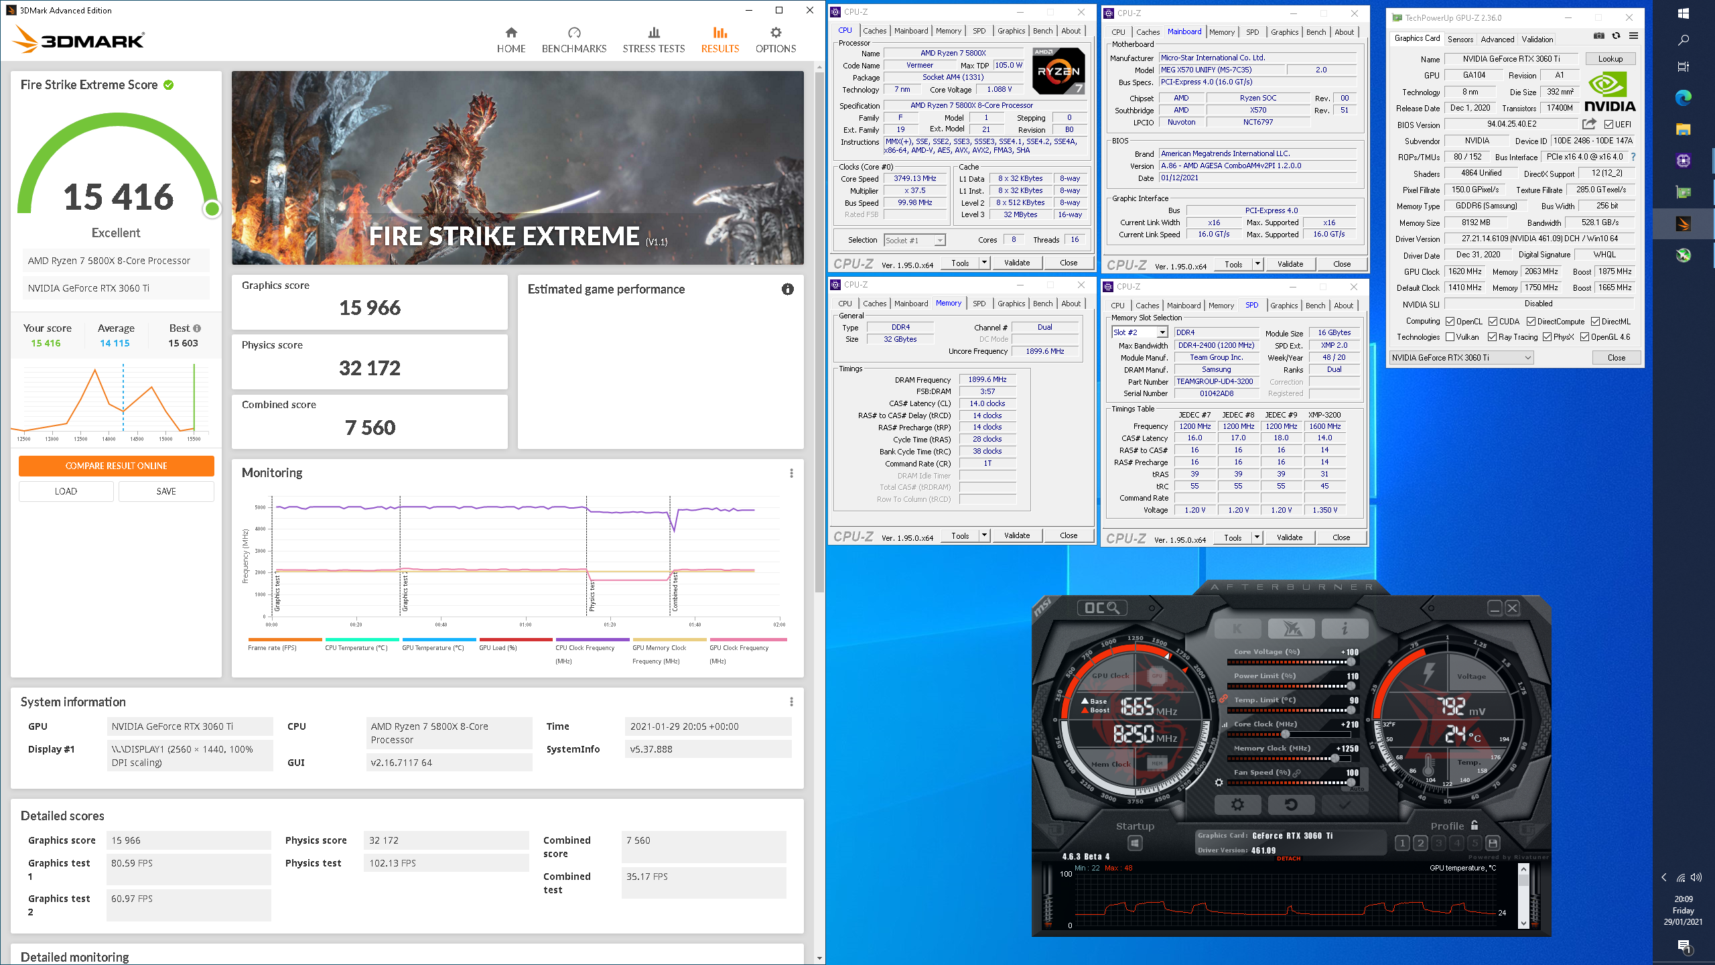Viewport: 1715px width, 965px height.
Task: Switch to the Sensors tab in GPU-Z
Action: coord(1460,40)
